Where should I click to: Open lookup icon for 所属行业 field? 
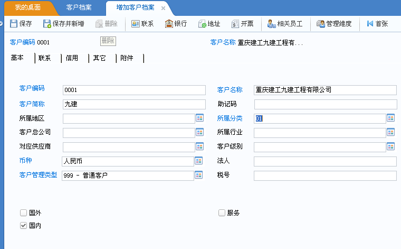[x=391, y=132]
